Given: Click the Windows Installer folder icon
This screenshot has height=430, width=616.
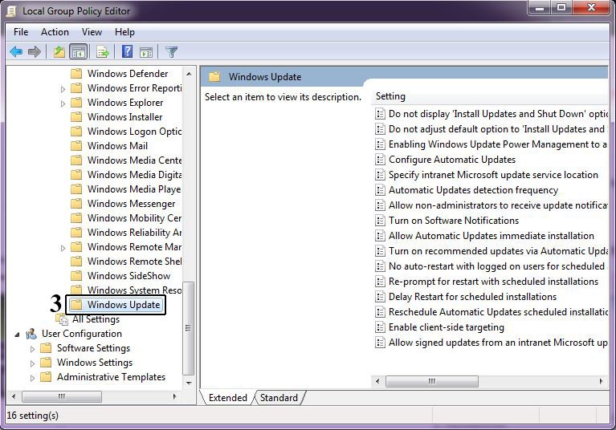Looking at the screenshot, I should pos(76,116).
